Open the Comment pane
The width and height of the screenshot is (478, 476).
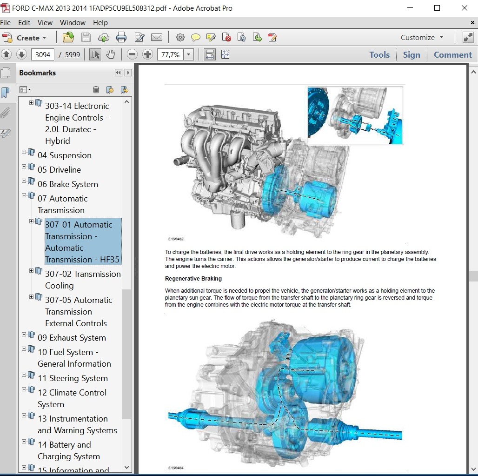453,54
